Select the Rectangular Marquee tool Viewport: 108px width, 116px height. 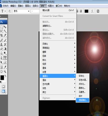click(1, 27)
